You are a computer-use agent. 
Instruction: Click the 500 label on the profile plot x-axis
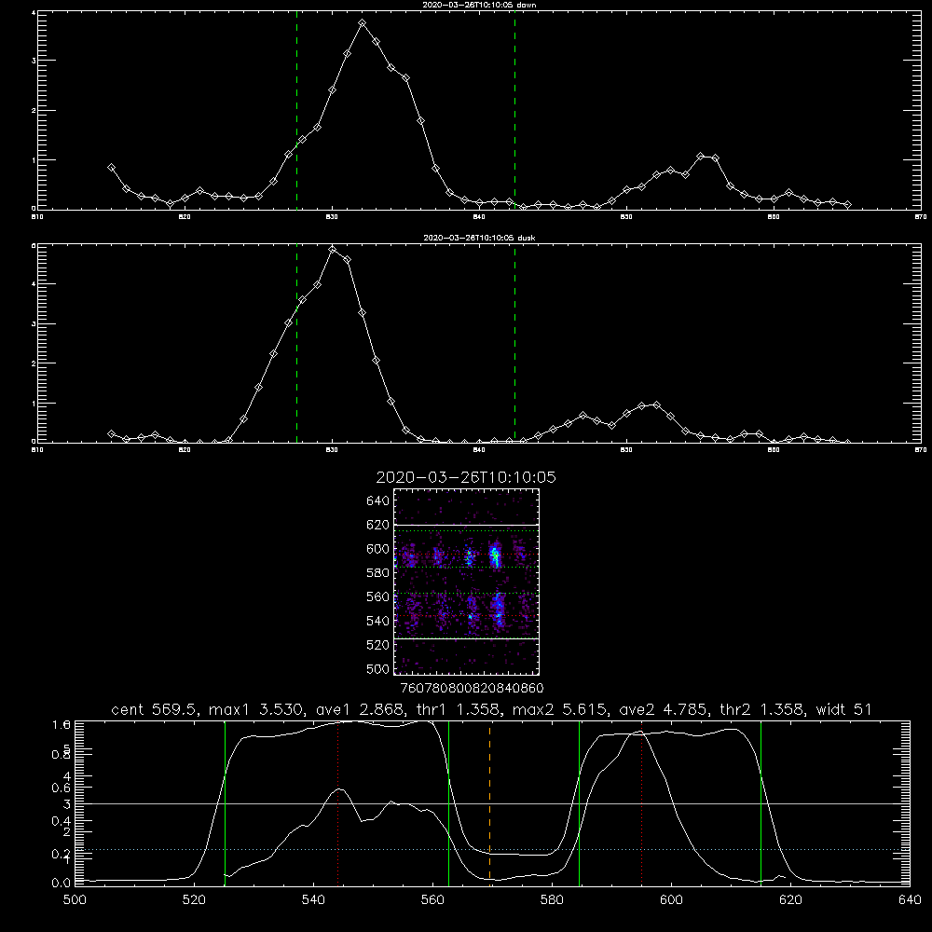point(75,900)
